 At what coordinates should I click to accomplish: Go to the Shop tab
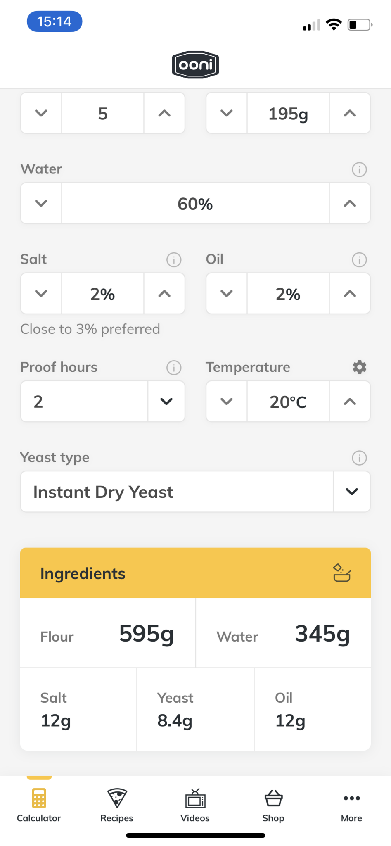tap(273, 804)
